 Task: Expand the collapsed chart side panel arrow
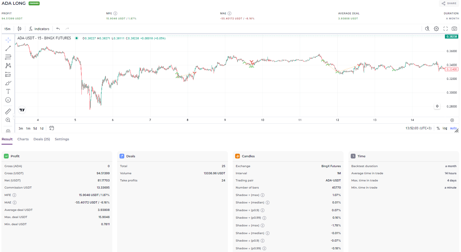point(437,106)
